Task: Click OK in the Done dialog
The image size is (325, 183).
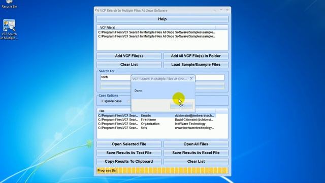Action: point(181,106)
